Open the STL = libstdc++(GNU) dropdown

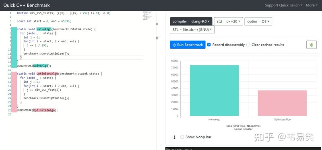point(192,29)
